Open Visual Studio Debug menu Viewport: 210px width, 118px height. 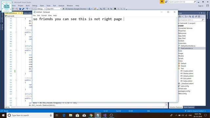(x=35, y=6)
